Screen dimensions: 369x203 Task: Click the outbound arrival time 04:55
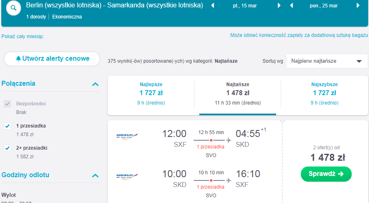click(248, 134)
